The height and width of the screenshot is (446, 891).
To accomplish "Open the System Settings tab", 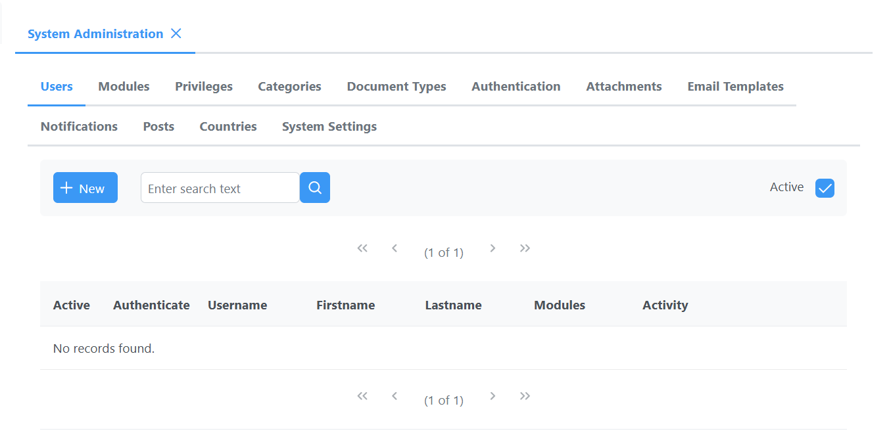I will [x=329, y=126].
